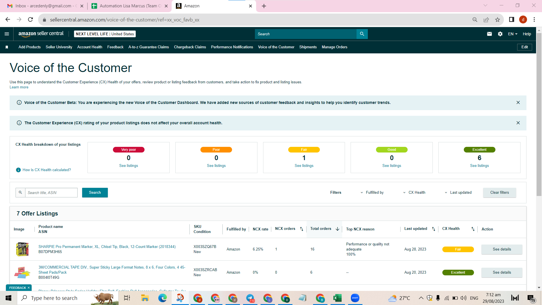Screen dimensions: 542x305
Task: Click the teal Search button
Action: pos(95,193)
